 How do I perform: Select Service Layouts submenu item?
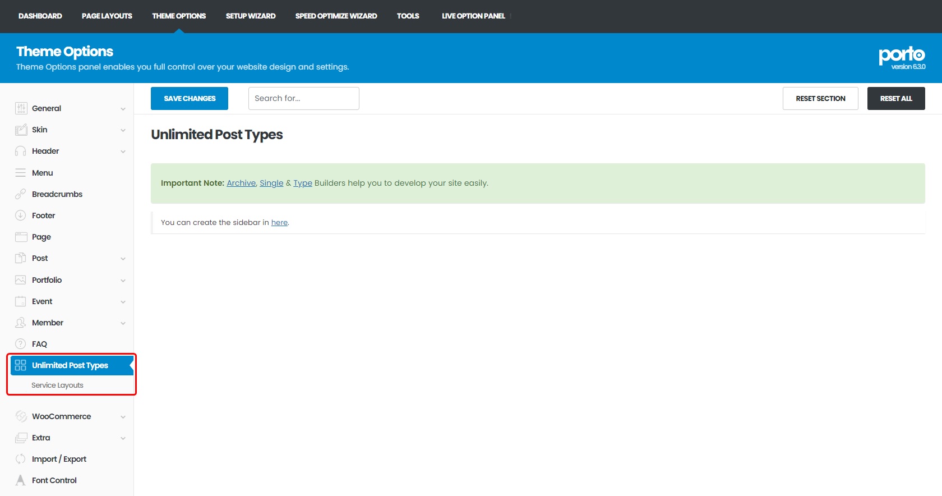click(57, 385)
